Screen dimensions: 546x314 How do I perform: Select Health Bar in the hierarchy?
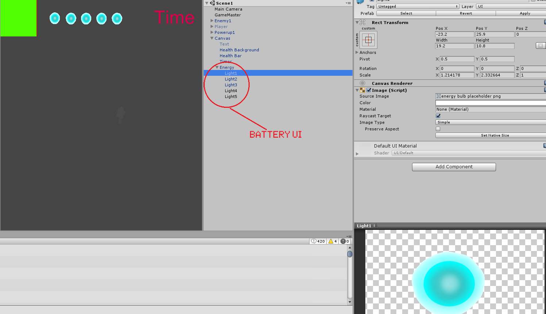pyautogui.click(x=230, y=56)
